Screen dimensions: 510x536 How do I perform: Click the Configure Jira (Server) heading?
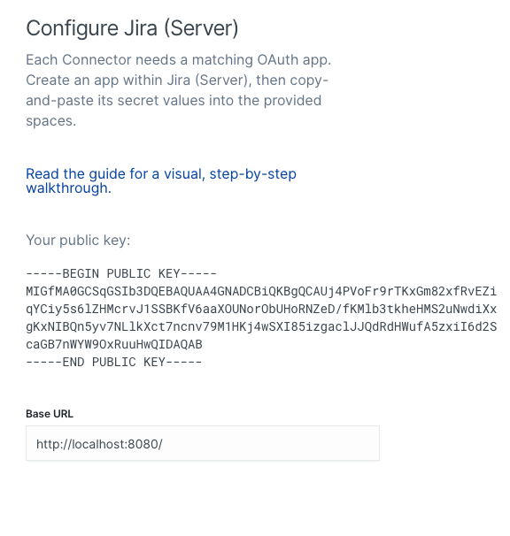point(132,28)
